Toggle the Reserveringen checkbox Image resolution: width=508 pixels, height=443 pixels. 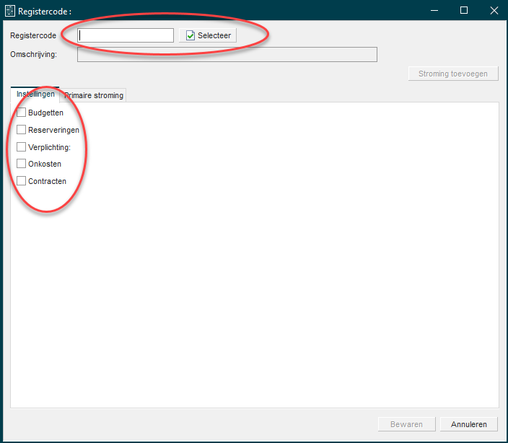coord(22,130)
